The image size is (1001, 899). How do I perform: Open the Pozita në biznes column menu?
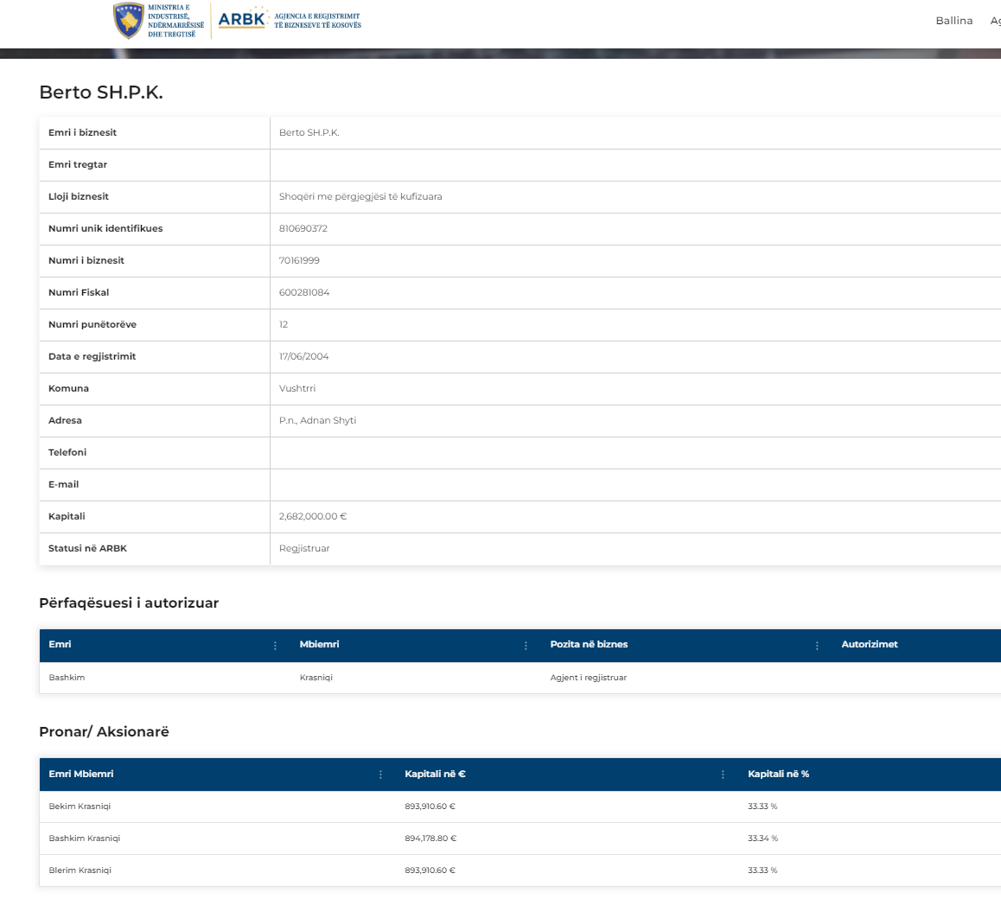point(817,646)
